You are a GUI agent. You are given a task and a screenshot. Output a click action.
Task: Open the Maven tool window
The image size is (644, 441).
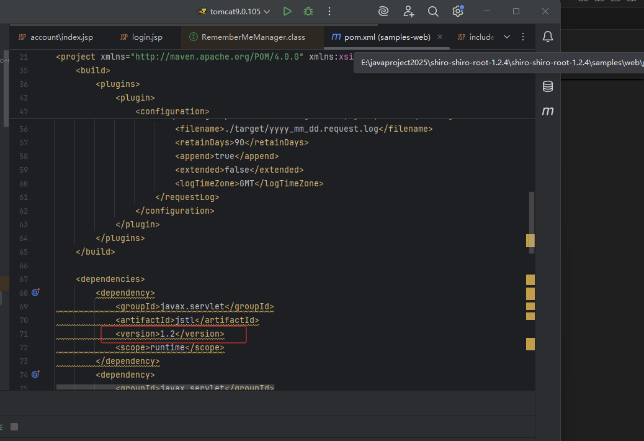(x=548, y=111)
